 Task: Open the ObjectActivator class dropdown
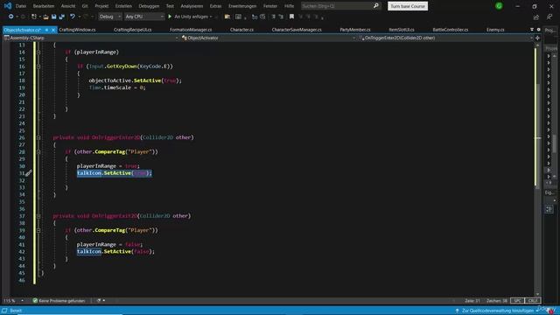pyautogui.click(x=269, y=38)
